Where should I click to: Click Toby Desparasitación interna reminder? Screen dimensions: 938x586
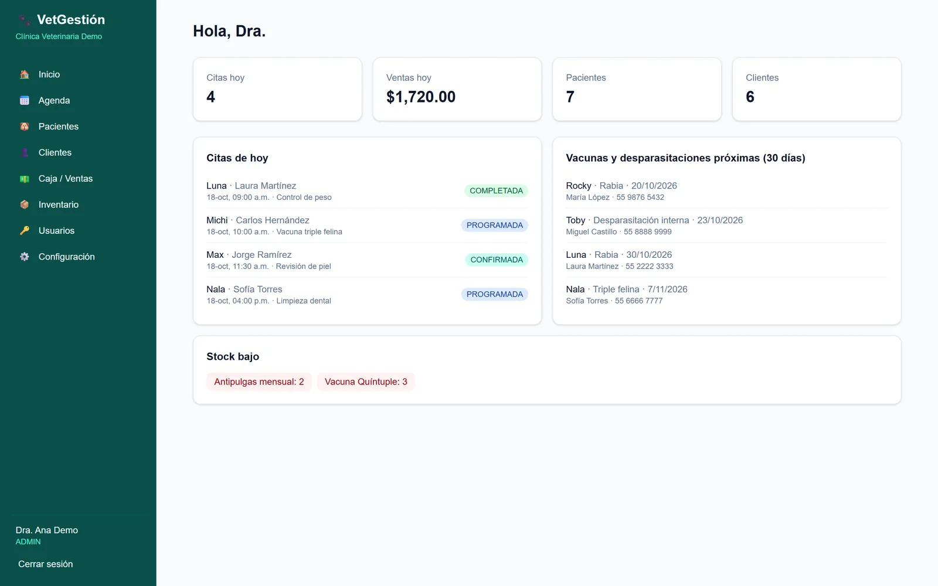point(727,226)
